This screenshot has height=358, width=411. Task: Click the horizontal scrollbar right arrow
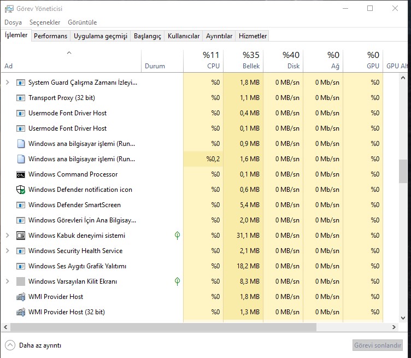[394, 327]
